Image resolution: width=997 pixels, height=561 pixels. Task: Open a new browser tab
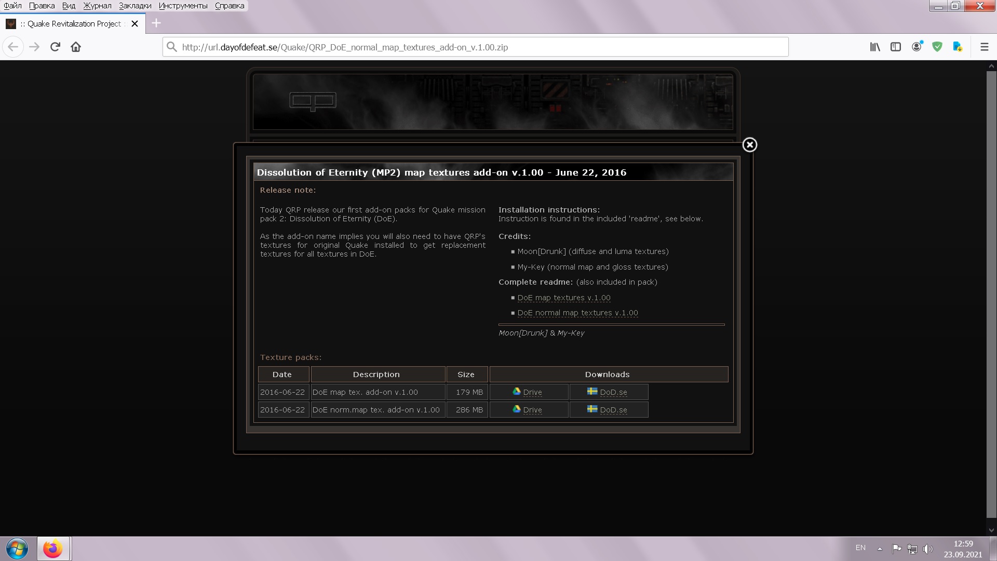(156, 23)
